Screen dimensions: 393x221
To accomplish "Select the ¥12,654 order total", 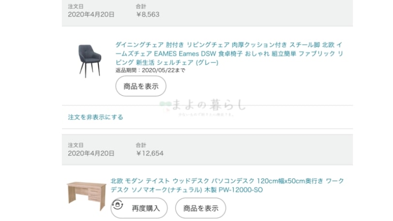I will [150, 153].
